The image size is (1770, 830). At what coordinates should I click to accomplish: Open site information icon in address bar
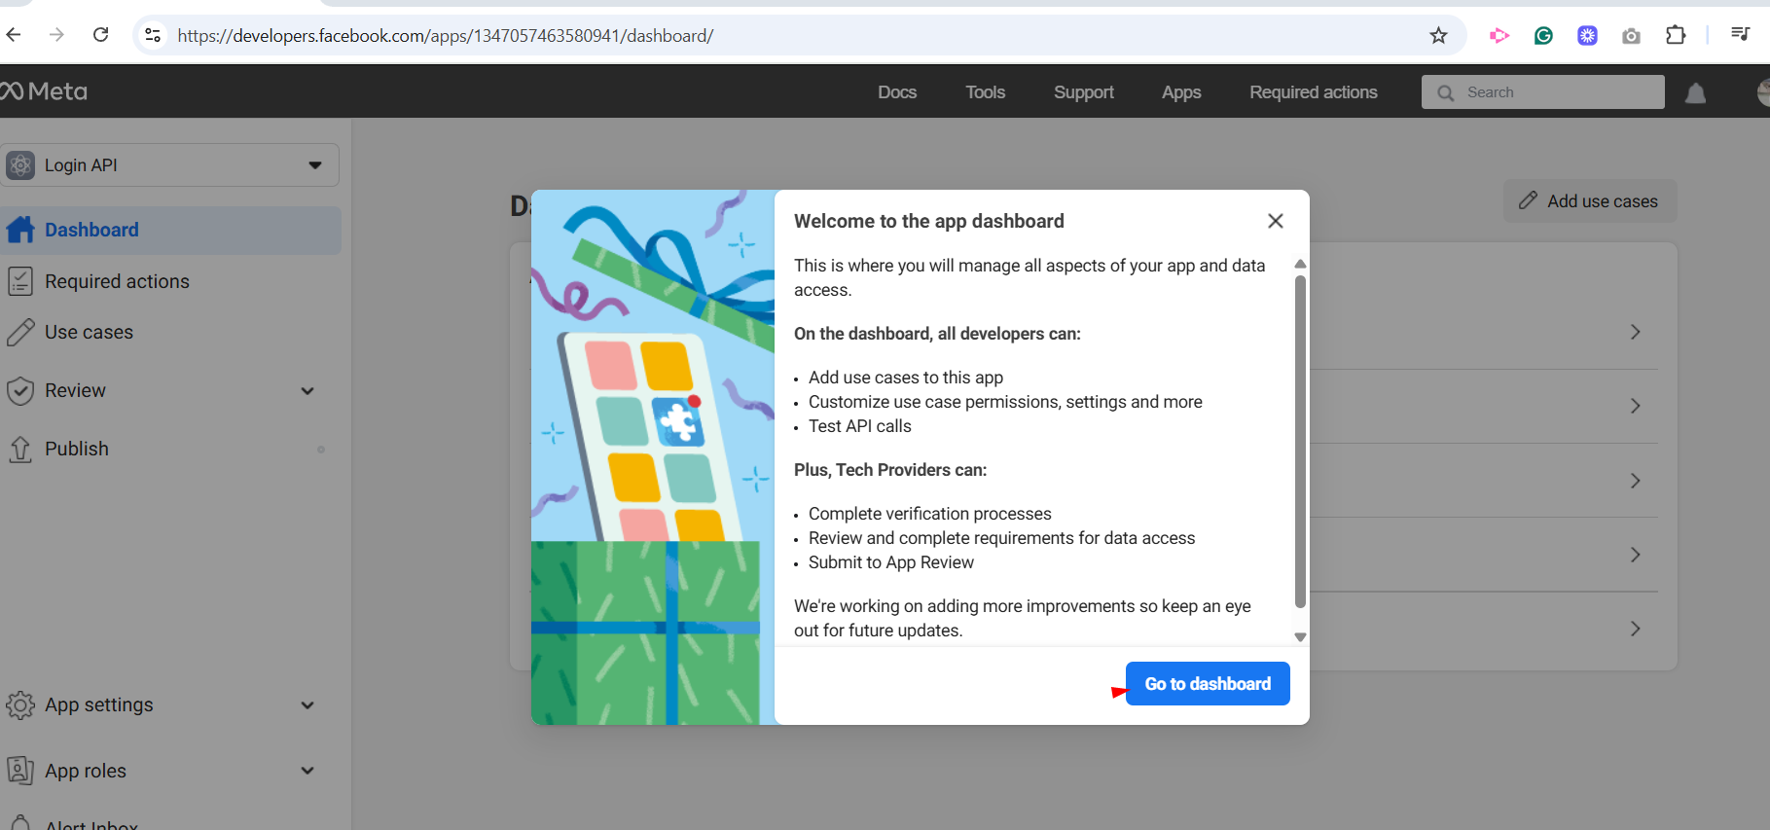click(153, 36)
